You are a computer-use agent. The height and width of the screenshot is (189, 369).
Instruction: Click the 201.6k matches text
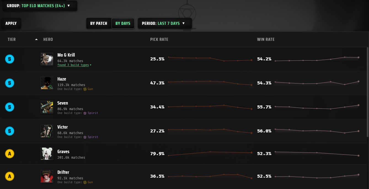click(71, 158)
